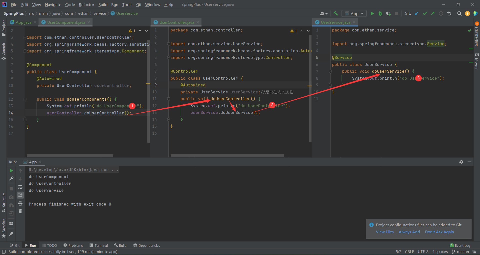Print the console output with printer icon
This screenshot has height=255, width=480.
[20, 203]
